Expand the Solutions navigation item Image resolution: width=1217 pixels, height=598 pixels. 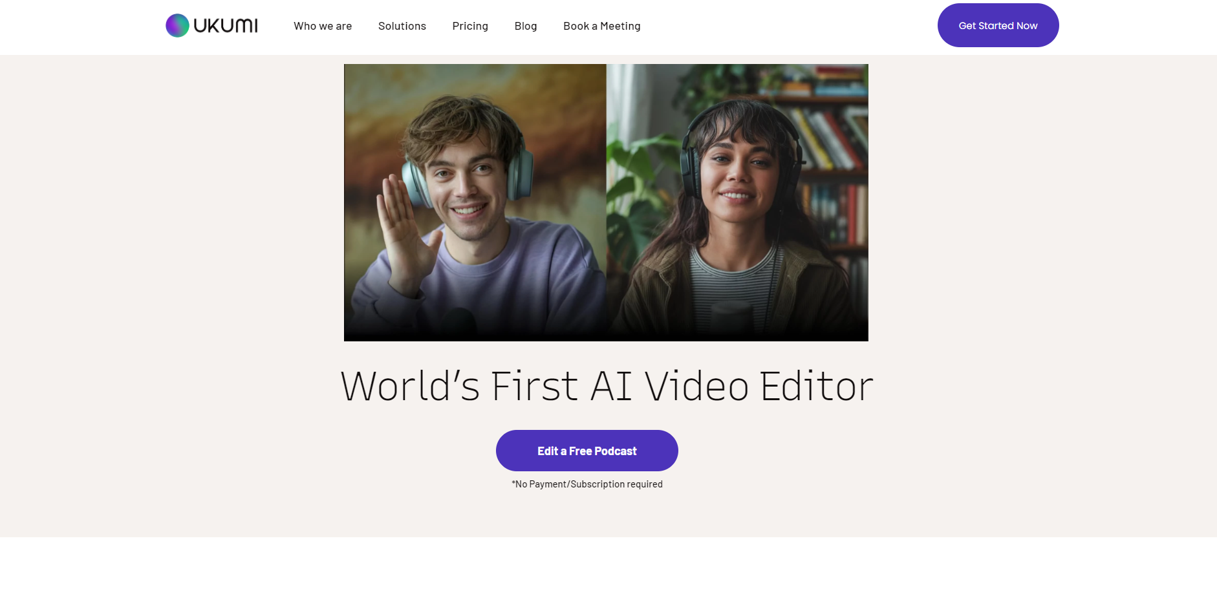click(402, 26)
